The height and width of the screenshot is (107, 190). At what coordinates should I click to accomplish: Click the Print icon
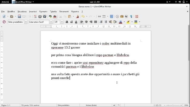[40, 16]
